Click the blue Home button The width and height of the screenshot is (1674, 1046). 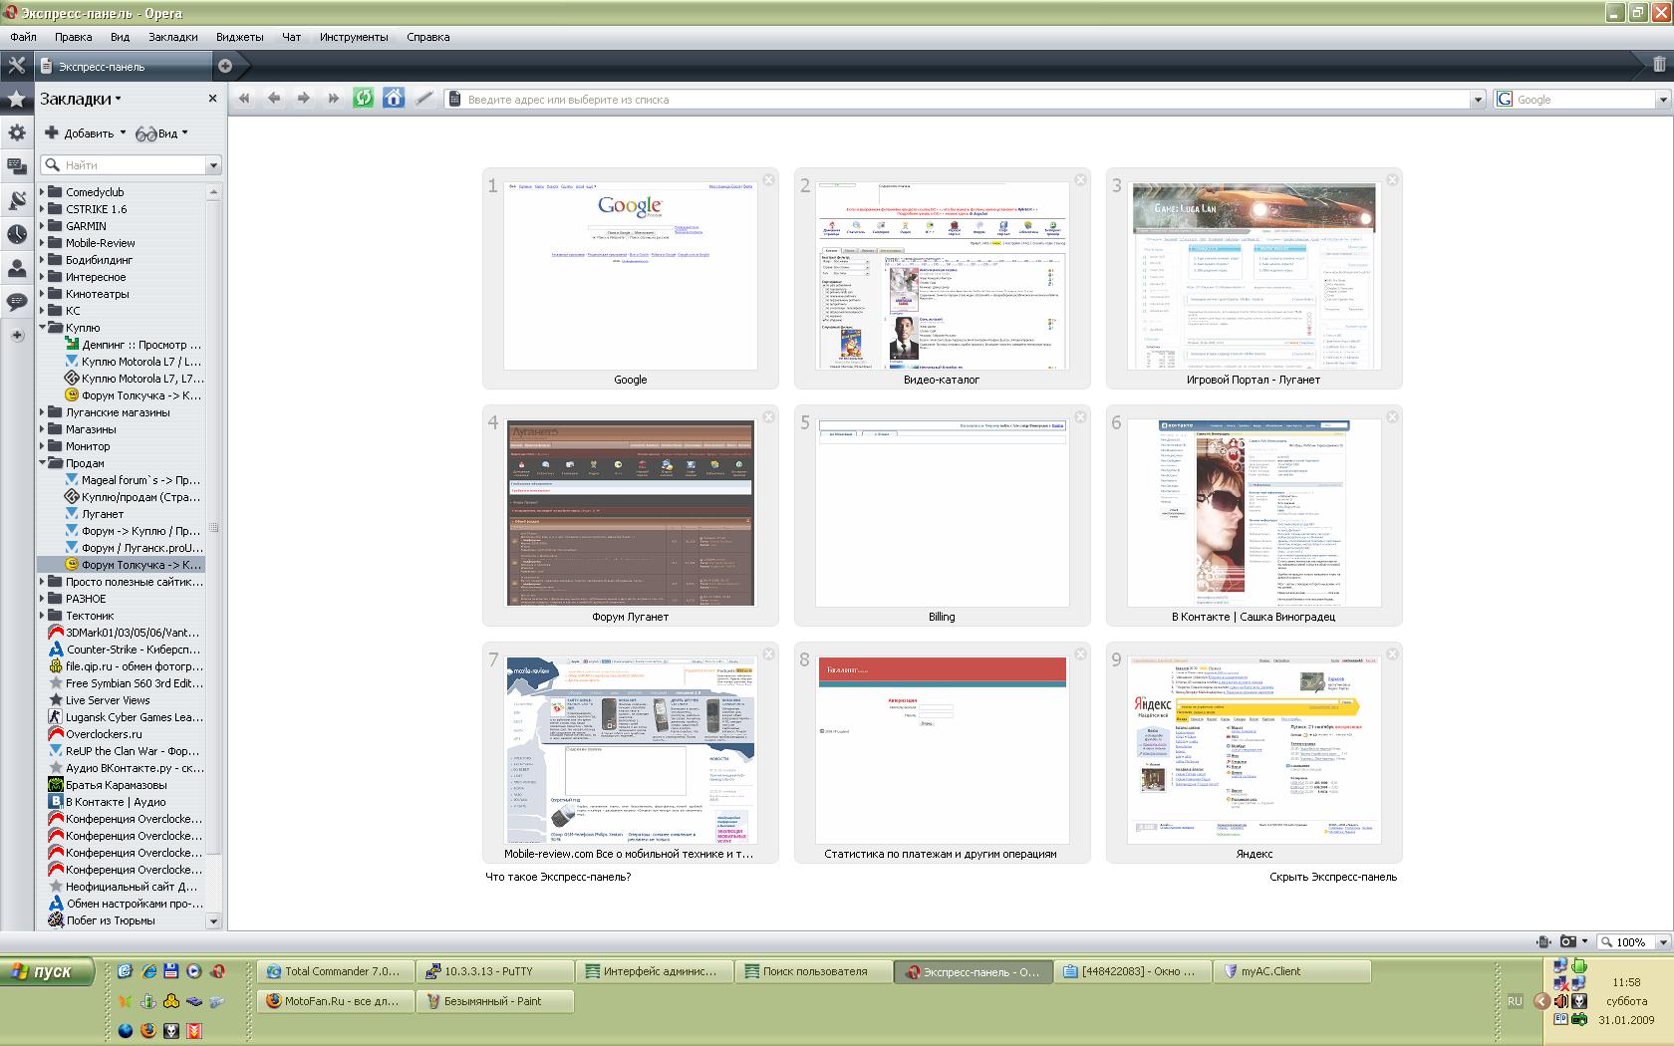tap(394, 98)
